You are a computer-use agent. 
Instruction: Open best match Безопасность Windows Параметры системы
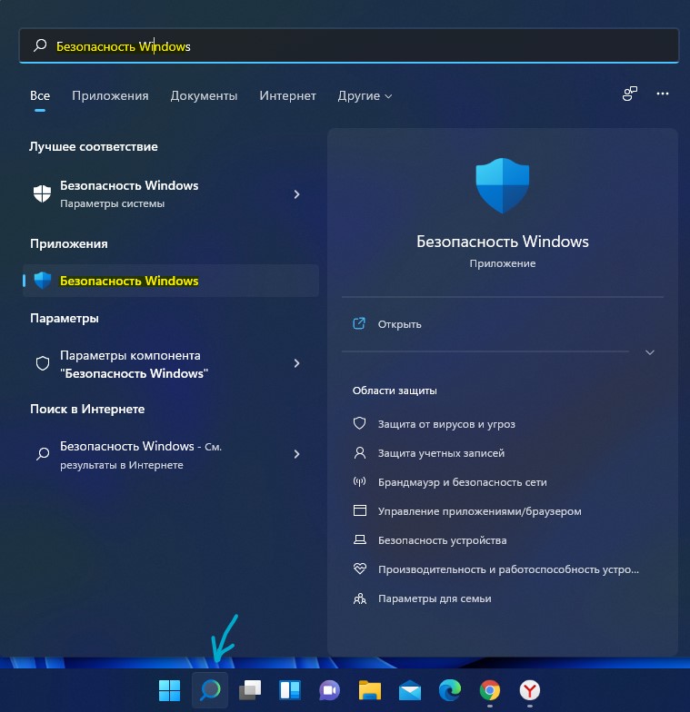(171, 194)
